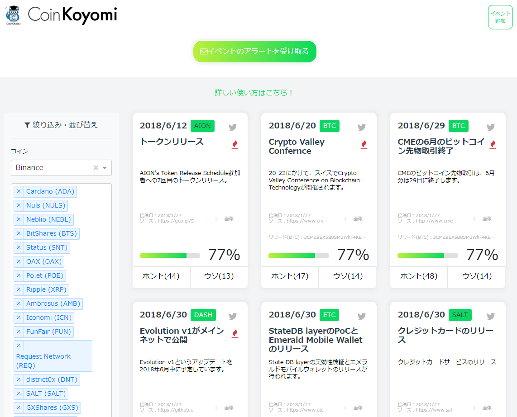517x417 pixels.
Task: Remove the Ripple (XRP) filter tag
Action: coord(19,289)
